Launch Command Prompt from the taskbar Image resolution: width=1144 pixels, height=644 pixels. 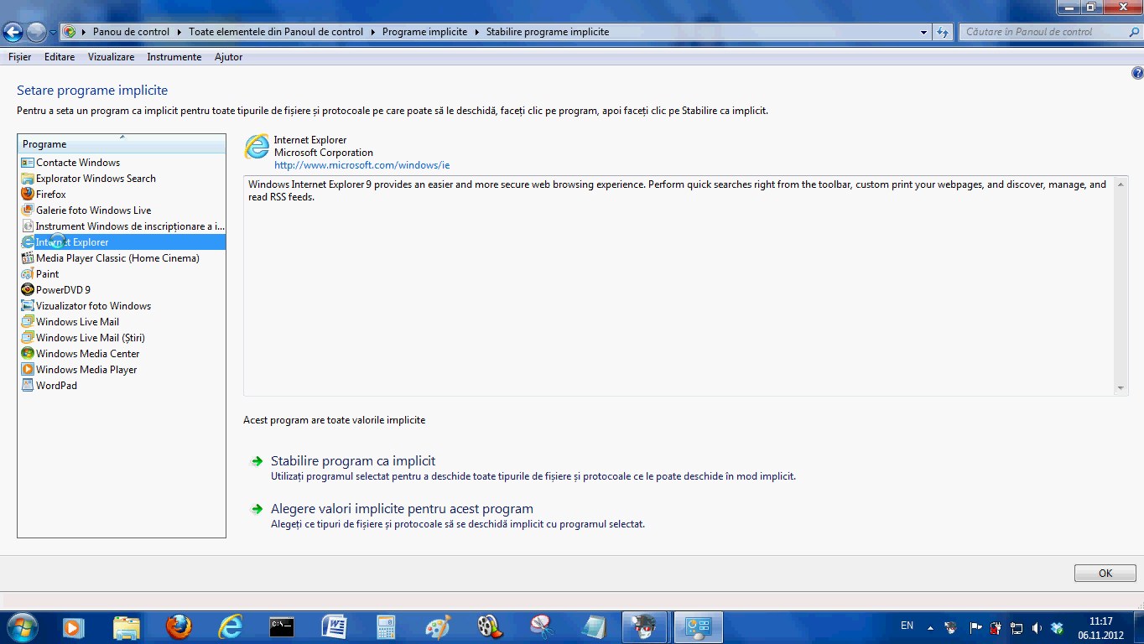[x=281, y=627]
